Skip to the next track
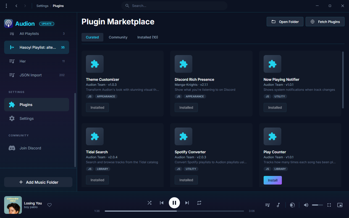Viewport: 349px width, 218px height. pyautogui.click(x=187, y=203)
